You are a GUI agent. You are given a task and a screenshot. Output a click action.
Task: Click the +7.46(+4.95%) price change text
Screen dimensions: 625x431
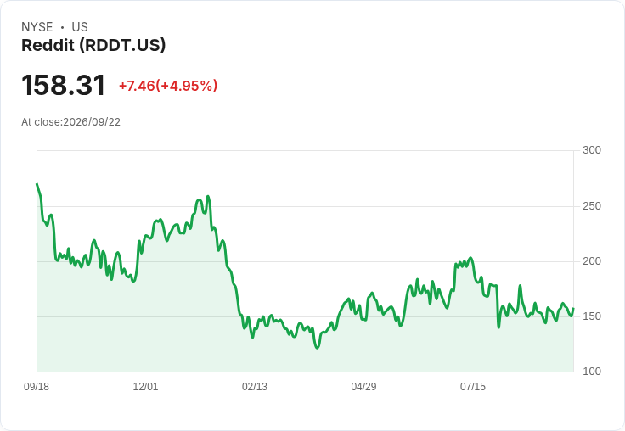point(168,86)
